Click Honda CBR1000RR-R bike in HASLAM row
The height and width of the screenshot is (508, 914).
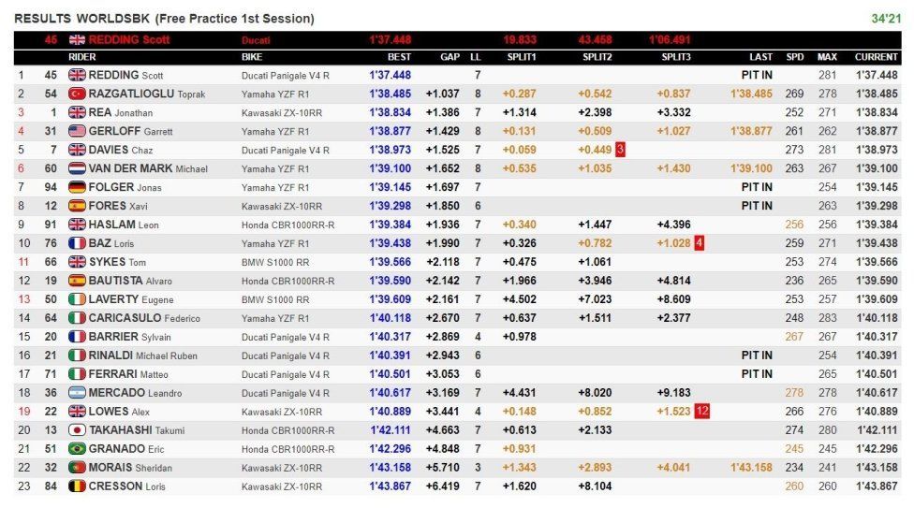coord(287,225)
